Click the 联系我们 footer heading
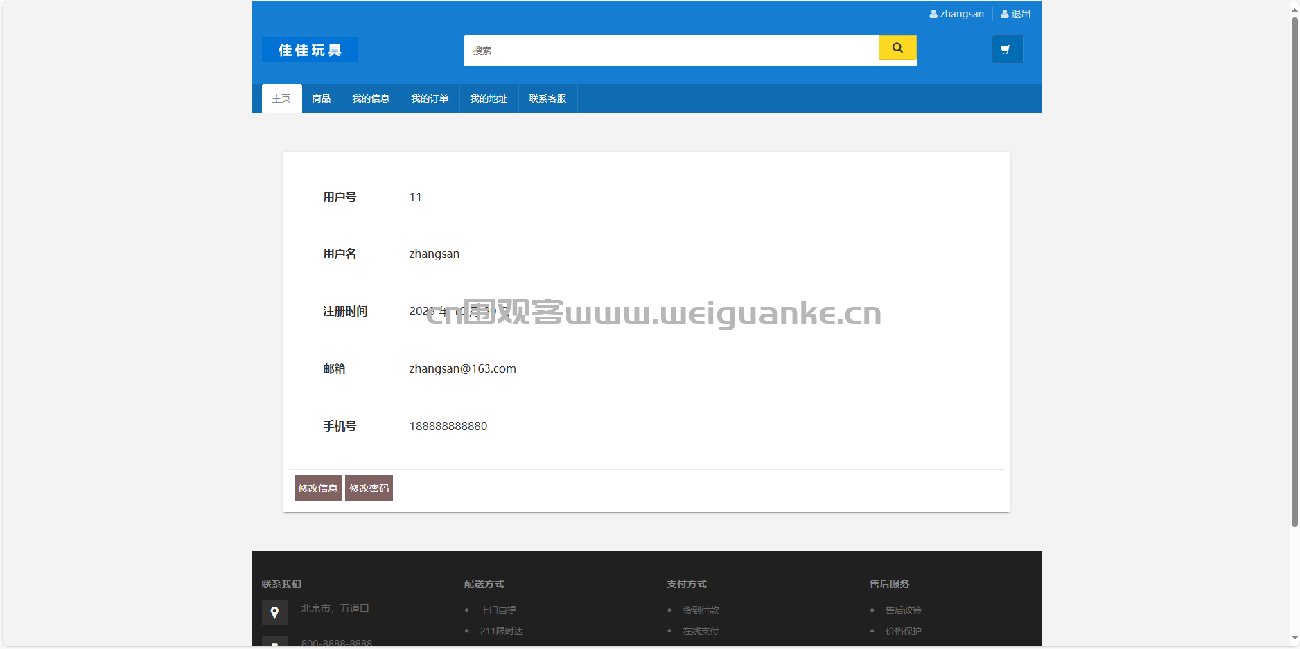This screenshot has height=649, width=1300. tap(281, 584)
